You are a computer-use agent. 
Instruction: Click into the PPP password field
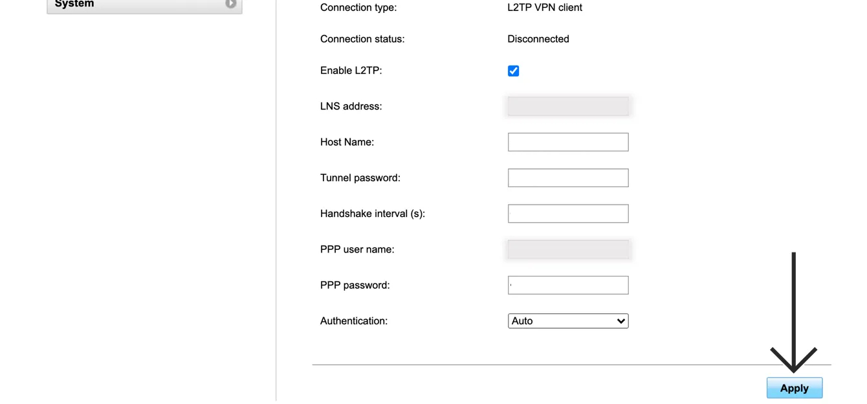pyautogui.click(x=567, y=285)
